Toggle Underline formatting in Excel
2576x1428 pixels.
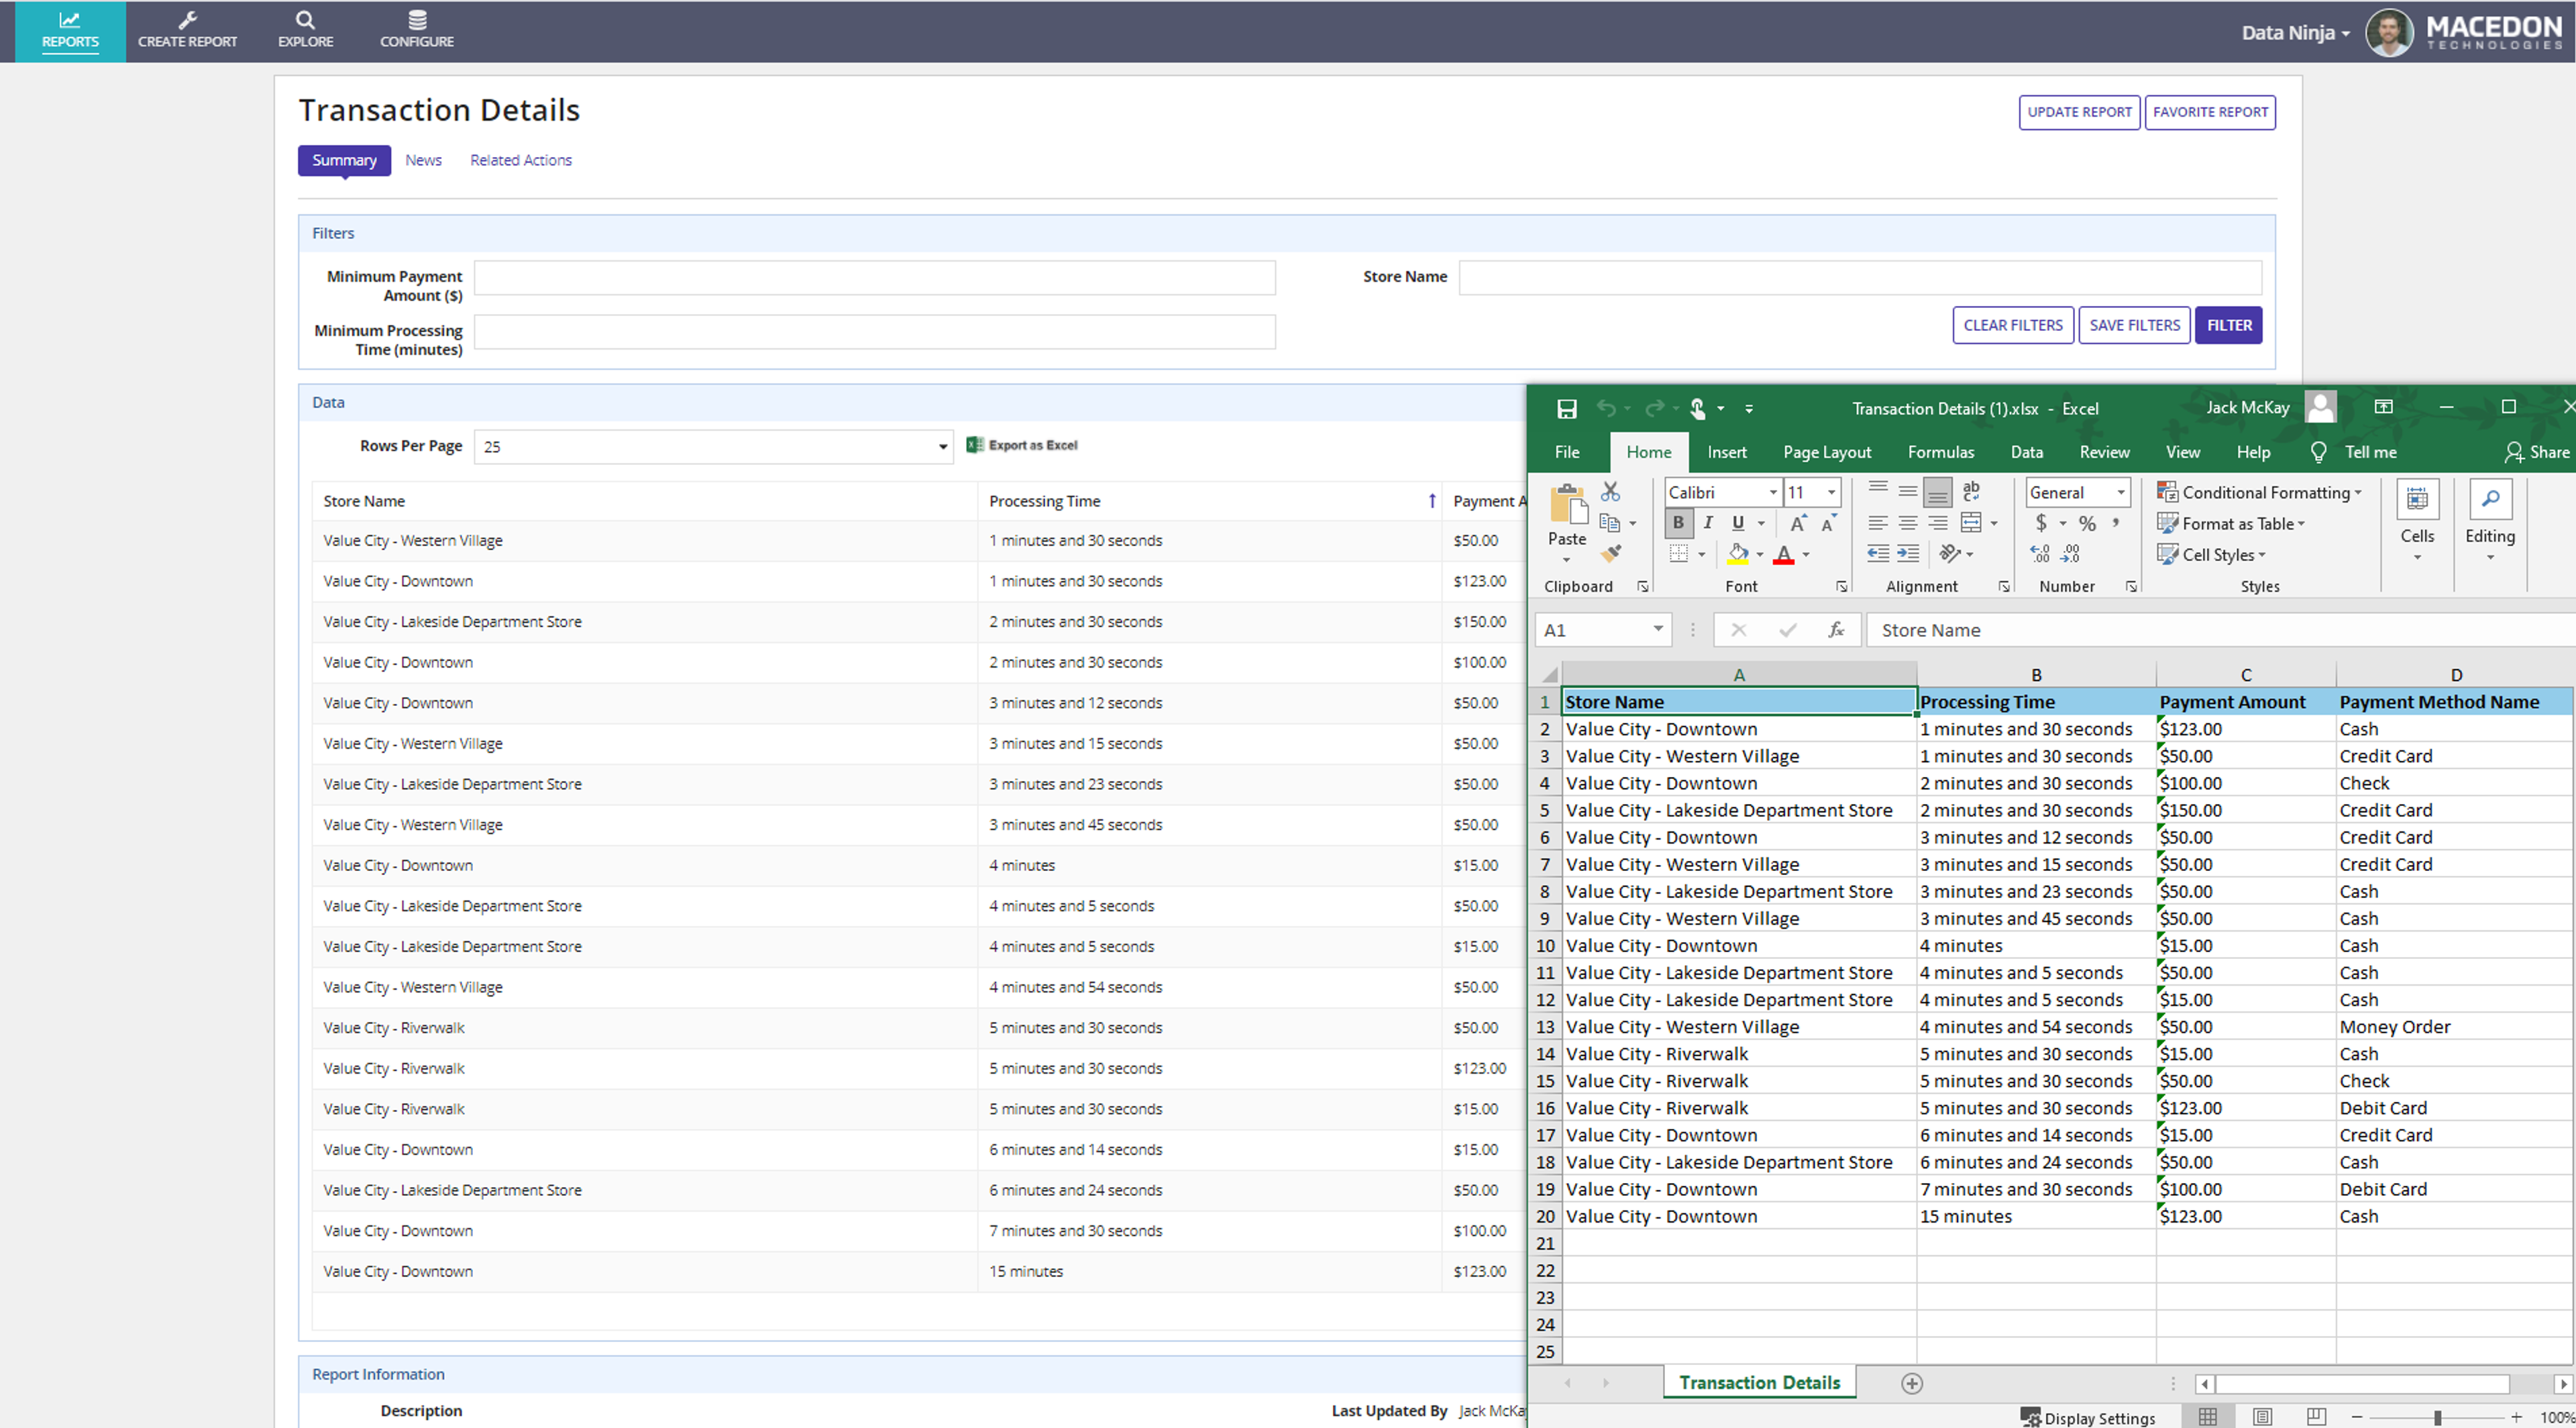(x=1738, y=523)
